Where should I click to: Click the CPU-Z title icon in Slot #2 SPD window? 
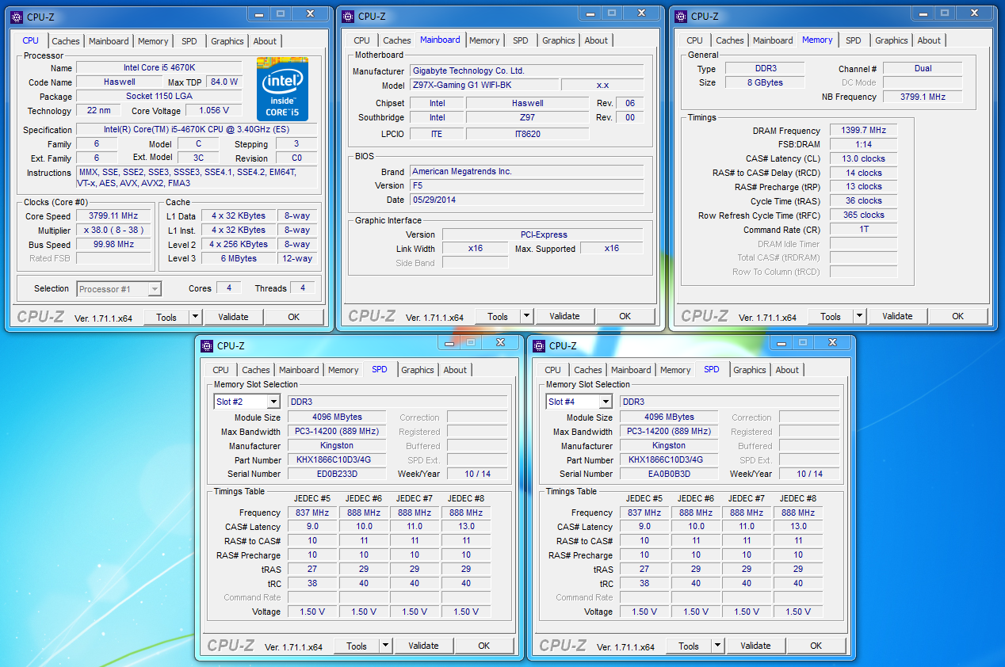207,345
